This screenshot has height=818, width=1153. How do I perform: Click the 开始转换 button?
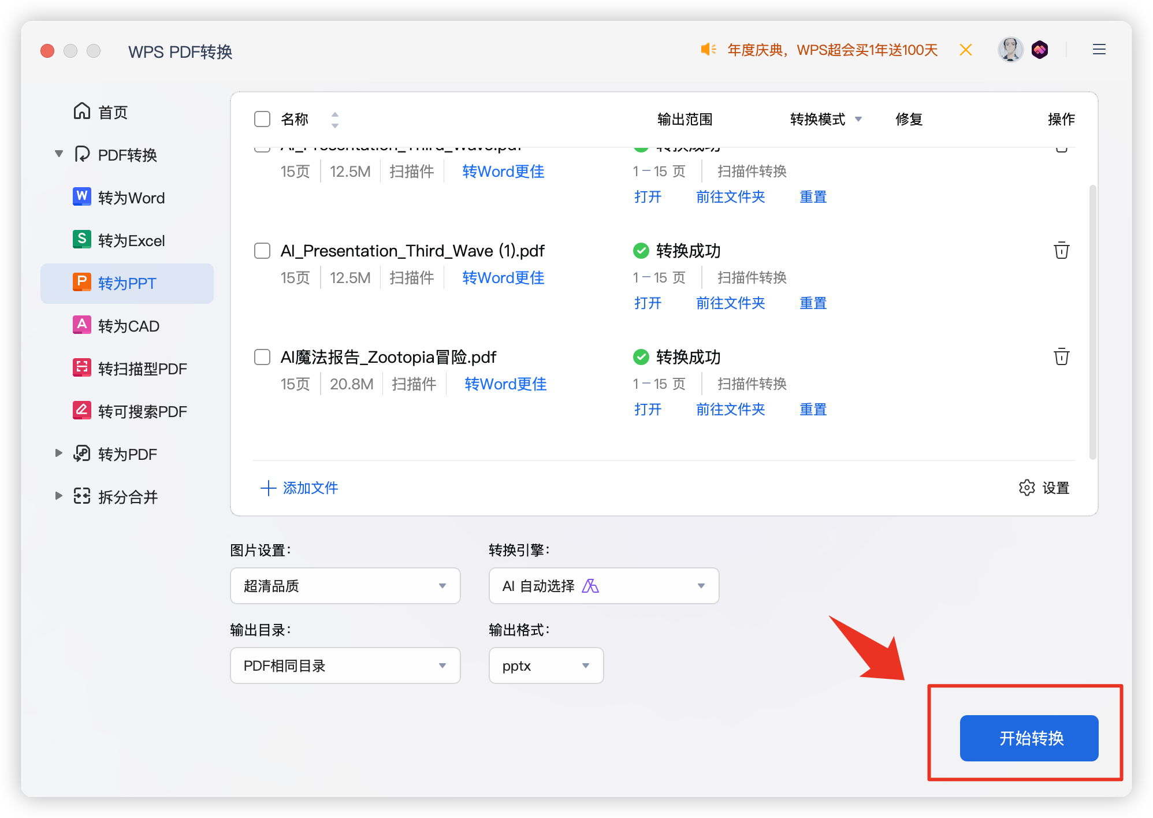pyautogui.click(x=1029, y=738)
